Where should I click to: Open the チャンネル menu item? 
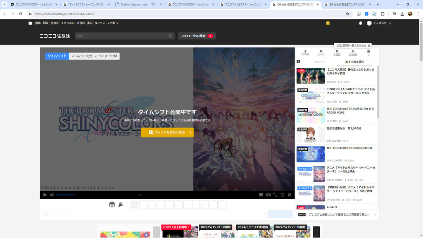[x=68, y=23]
